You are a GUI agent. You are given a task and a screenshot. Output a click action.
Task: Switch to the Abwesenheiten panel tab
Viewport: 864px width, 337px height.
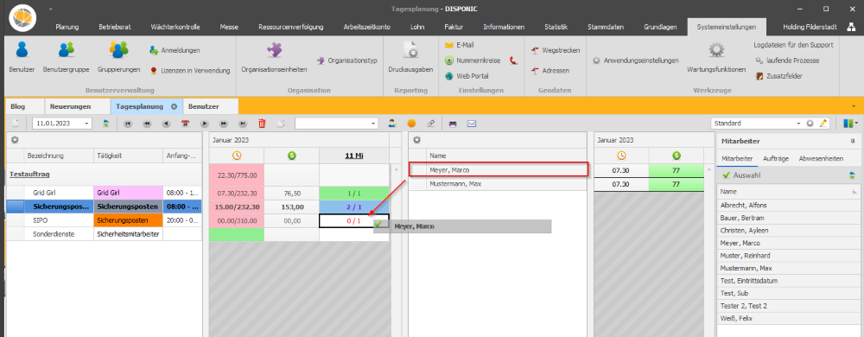(x=821, y=159)
